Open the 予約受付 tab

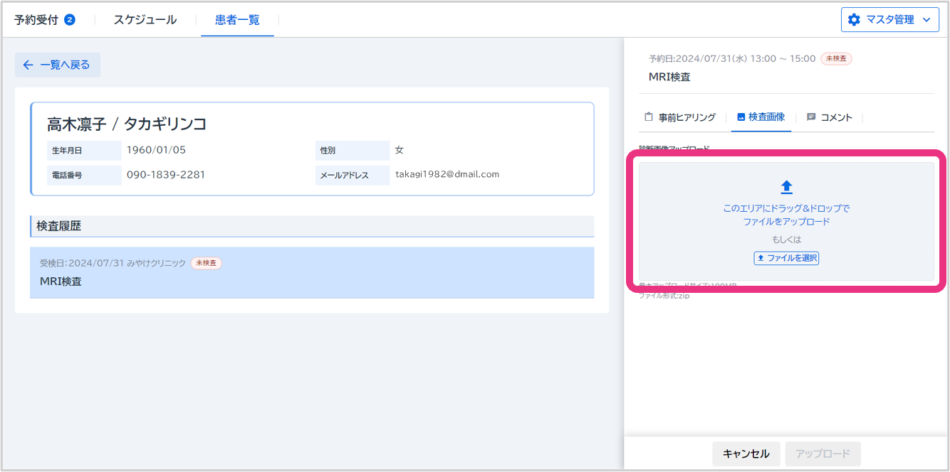point(36,20)
